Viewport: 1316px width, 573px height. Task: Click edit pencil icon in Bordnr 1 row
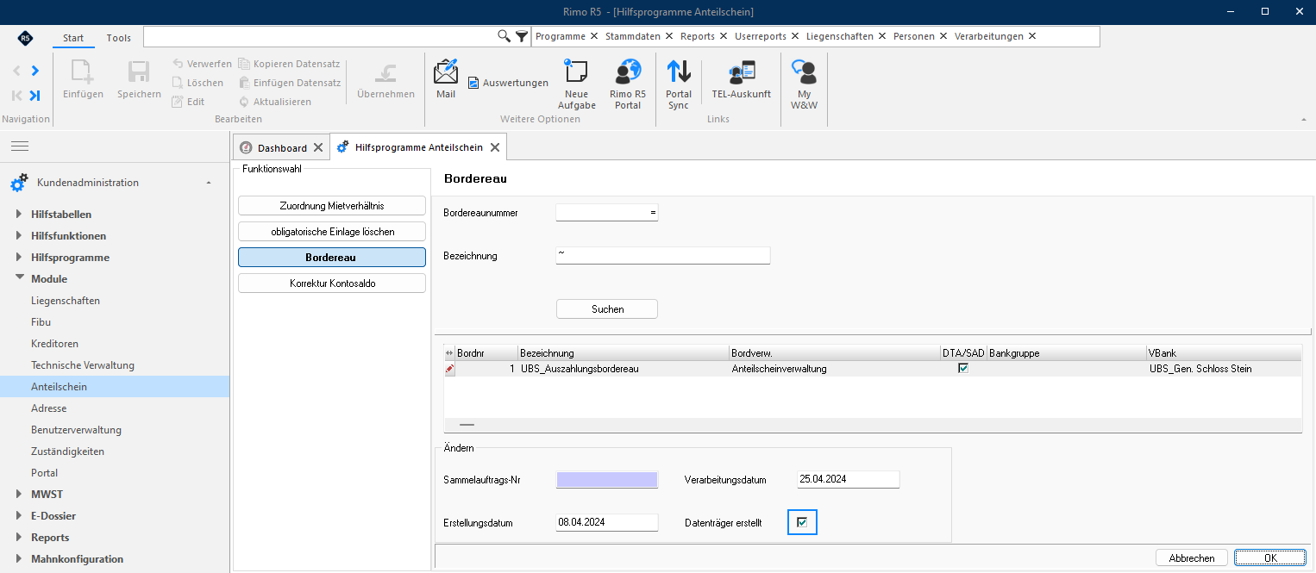pos(449,369)
